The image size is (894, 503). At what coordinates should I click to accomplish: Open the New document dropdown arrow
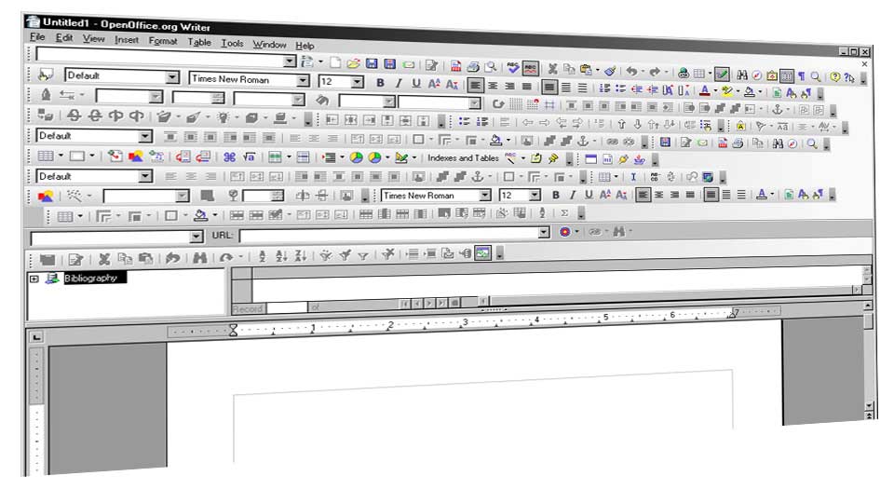pyautogui.click(x=320, y=61)
